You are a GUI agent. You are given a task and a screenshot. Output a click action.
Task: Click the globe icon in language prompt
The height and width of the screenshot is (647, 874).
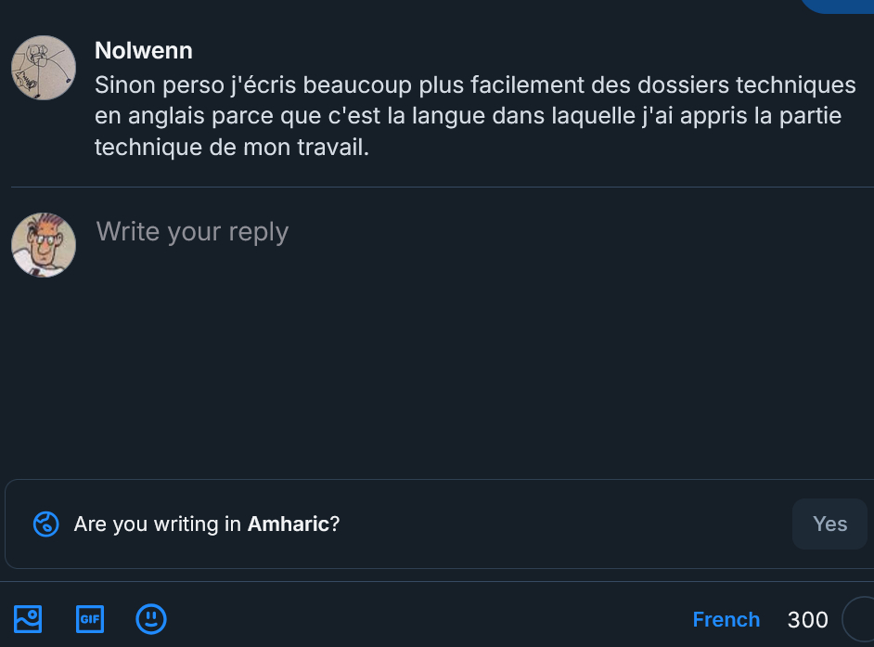click(46, 524)
